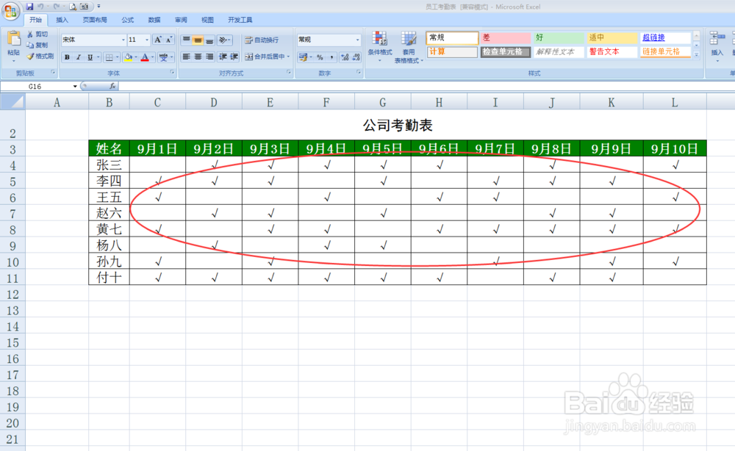Set top vertical alignment
Viewport: 735px width, 451px height.
[x=186, y=40]
